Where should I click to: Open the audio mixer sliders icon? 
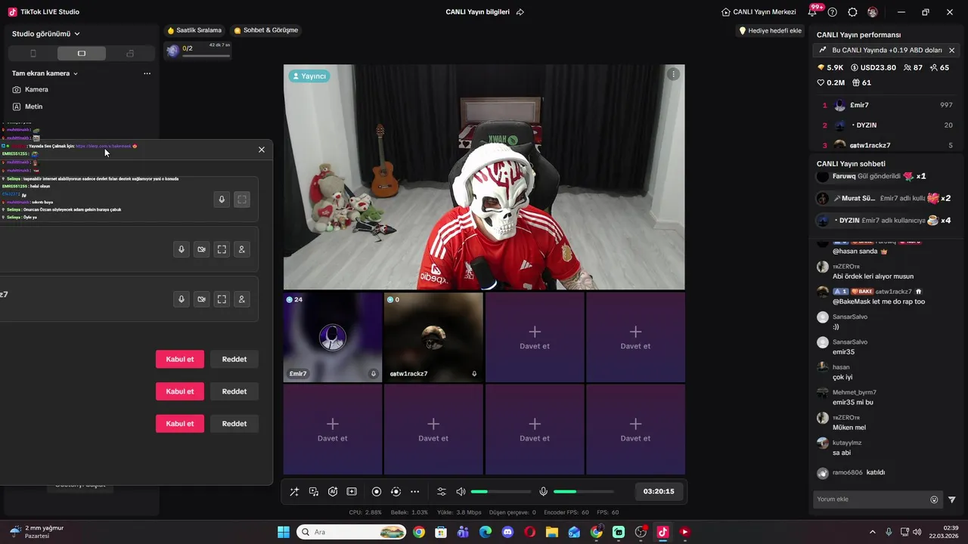click(442, 492)
